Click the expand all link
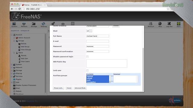The image size is (193, 108). click(x=15, y=31)
